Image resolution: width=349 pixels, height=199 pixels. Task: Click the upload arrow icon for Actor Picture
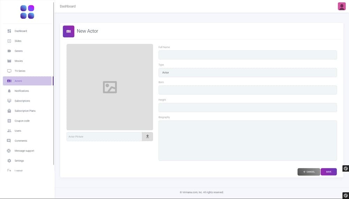(x=147, y=137)
